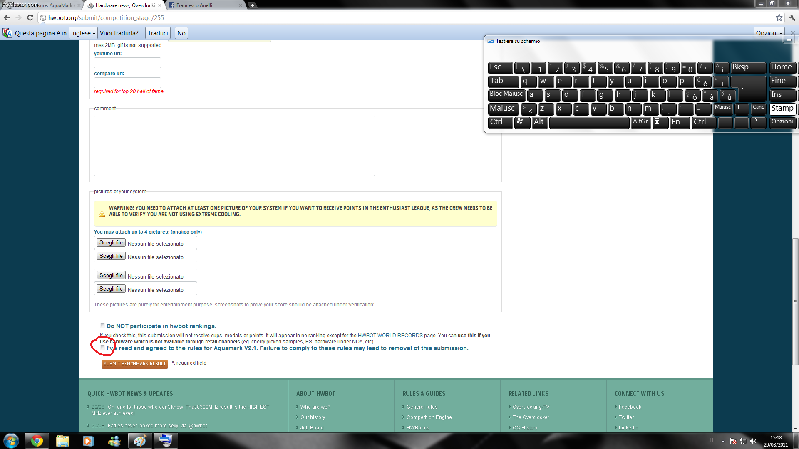Open Windows Live Messenger taskbar icon
Image resolution: width=799 pixels, height=449 pixels.
114,441
